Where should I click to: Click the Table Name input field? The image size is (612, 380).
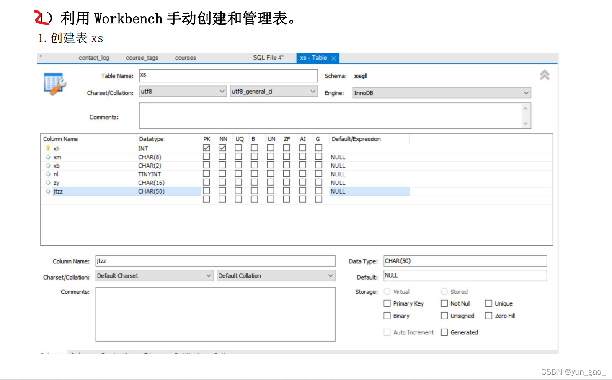tap(228, 76)
